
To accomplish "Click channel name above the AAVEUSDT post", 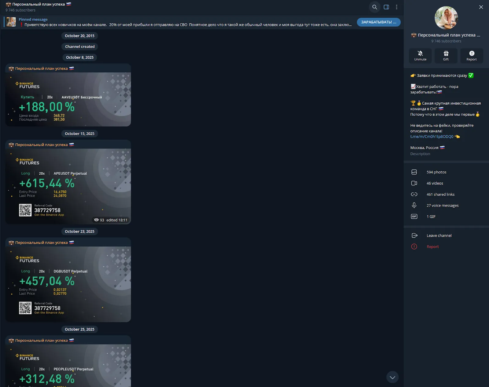I will click(41, 68).
